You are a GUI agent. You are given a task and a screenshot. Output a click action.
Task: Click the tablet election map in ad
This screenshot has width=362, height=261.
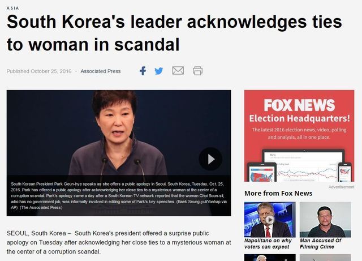click(261, 173)
